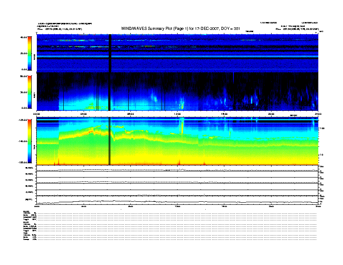This screenshot has width=343, height=265.
Task: Click the top-right Rss position text line
Action: (297, 29)
